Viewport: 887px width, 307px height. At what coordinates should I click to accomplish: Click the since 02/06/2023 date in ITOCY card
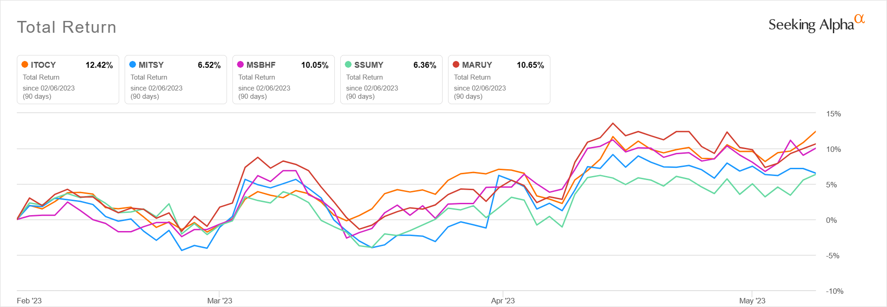pyautogui.click(x=49, y=88)
